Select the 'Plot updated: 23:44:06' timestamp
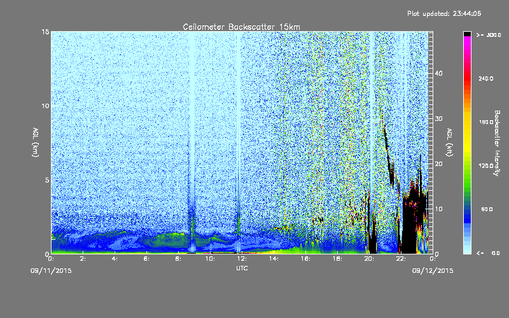Viewport: 509px width, 318px height. click(x=444, y=13)
